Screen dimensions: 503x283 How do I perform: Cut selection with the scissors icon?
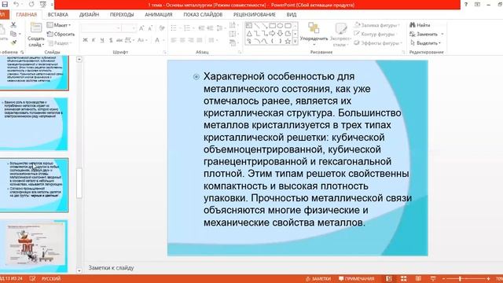[x=13, y=24]
